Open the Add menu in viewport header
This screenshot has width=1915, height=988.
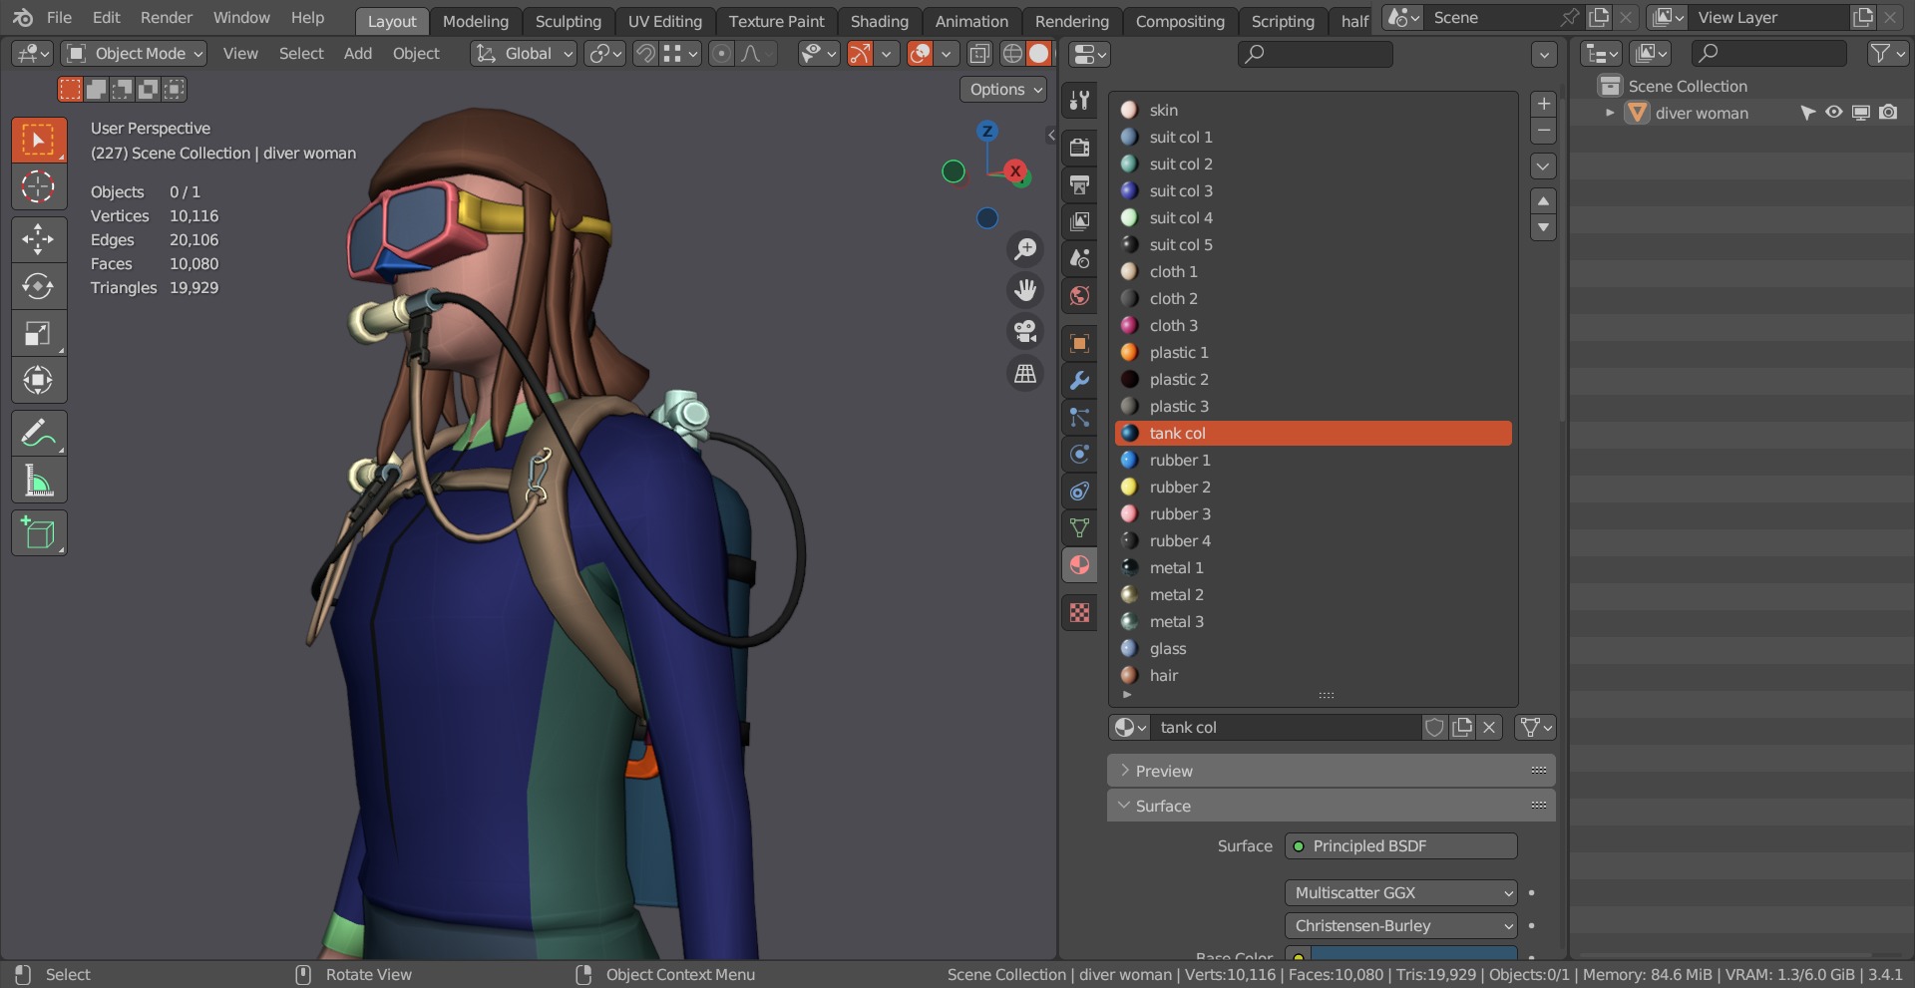click(x=357, y=54)
